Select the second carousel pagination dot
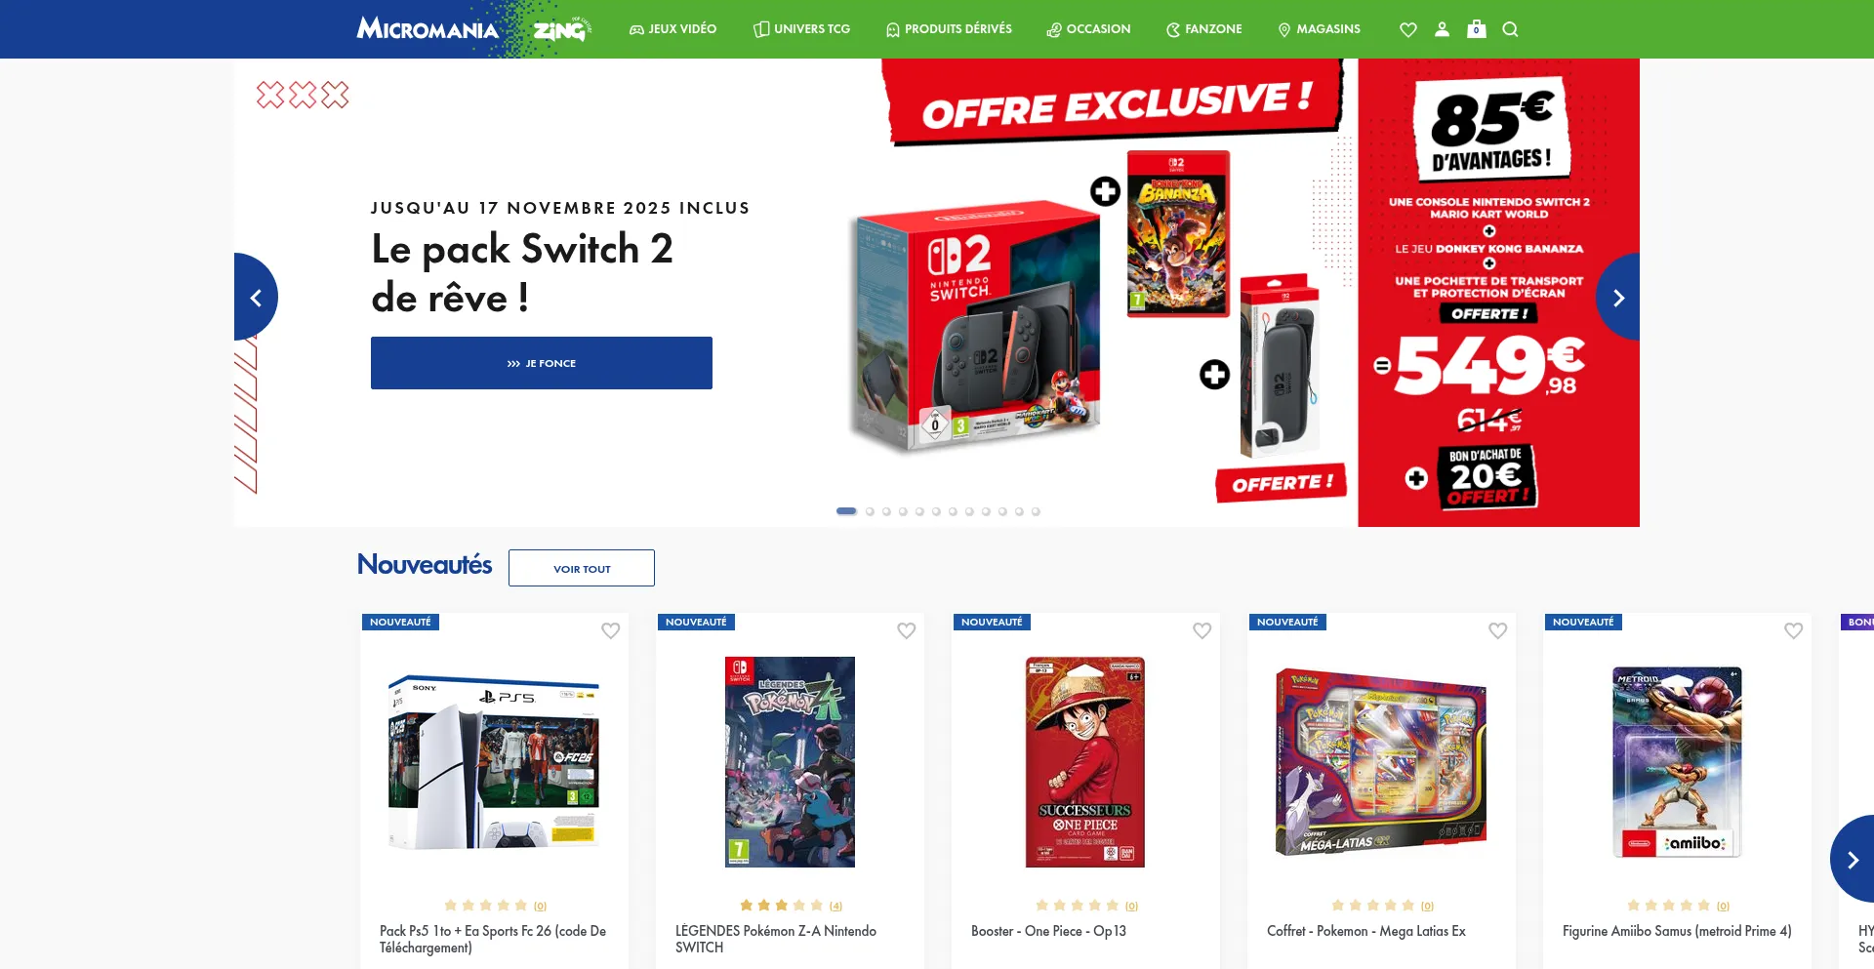Image resolution: width=1874 pixels, height=969 pixels. pos(870,511)
